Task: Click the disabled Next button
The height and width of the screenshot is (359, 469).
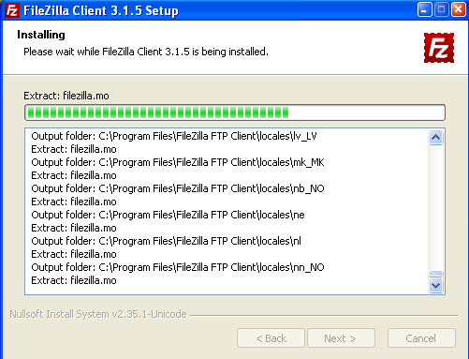Action: [341, 338]
